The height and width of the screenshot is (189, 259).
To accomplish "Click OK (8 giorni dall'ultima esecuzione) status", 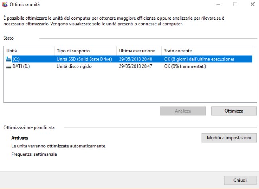I will click(x=199, y=59).
